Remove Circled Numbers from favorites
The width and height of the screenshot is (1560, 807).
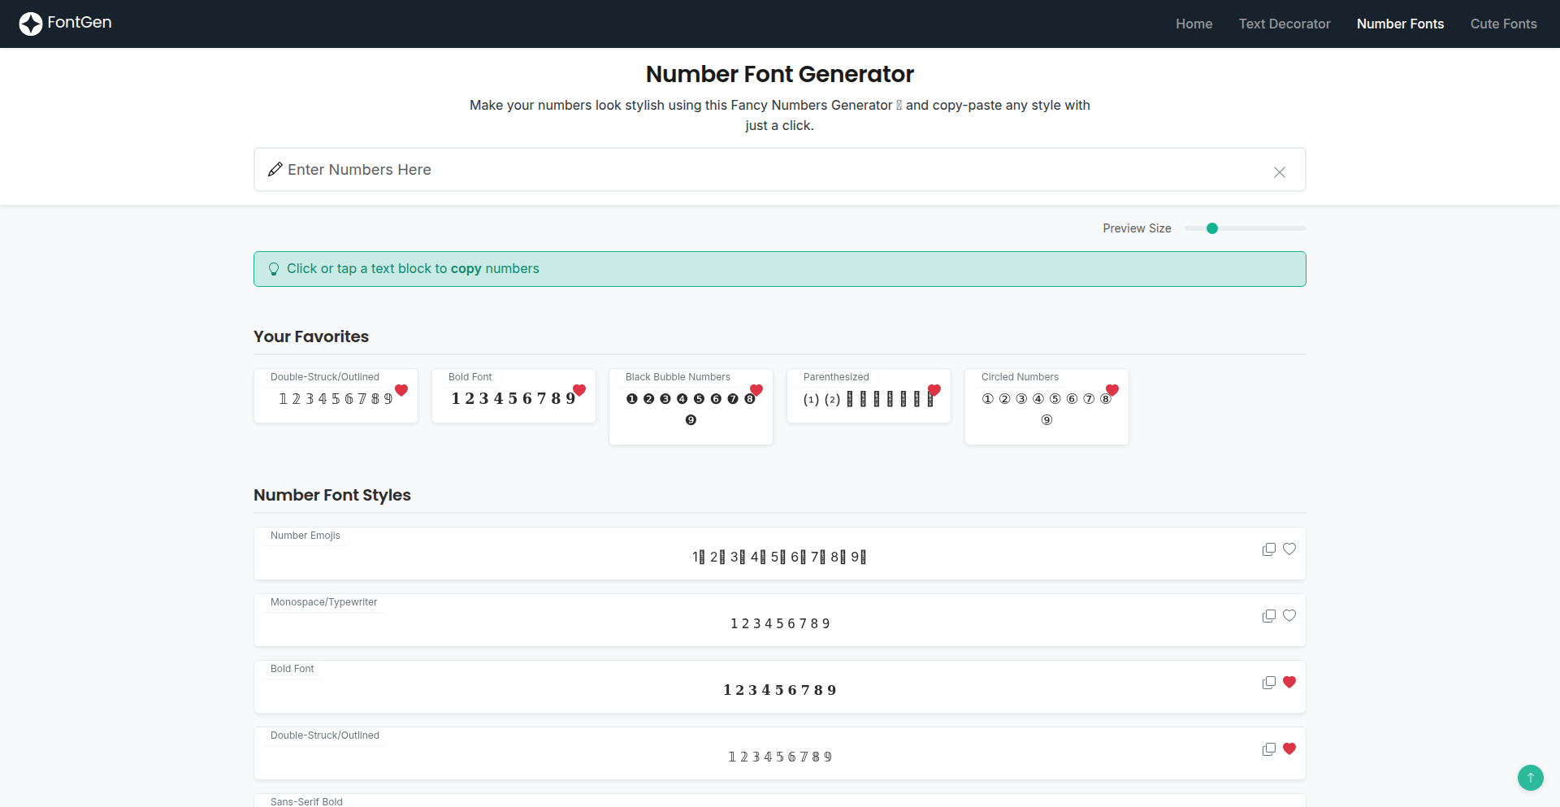pyautogui.click(x=1112, y=390)
